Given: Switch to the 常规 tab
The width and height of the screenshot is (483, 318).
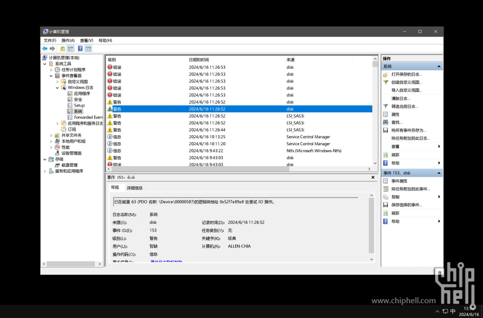Looking at the screenshot, I should click(115, 188).
